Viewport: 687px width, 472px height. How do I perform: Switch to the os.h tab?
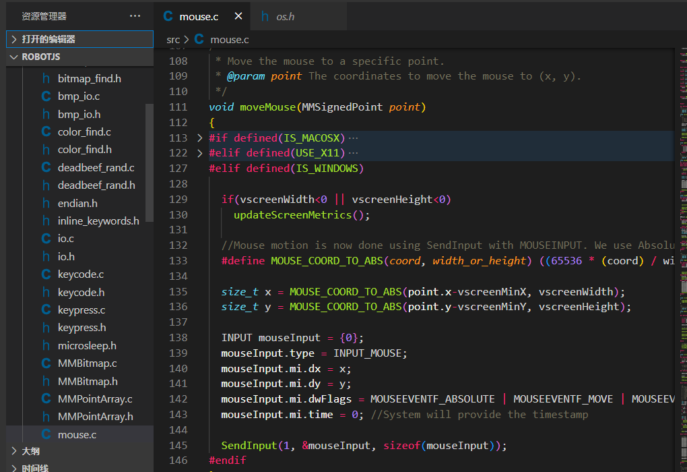point(285,16)
